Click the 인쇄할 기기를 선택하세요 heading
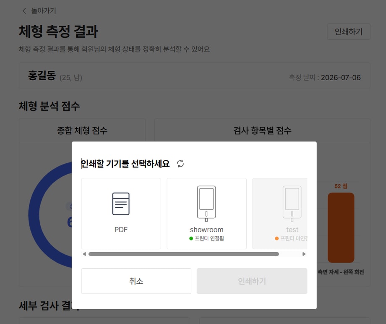 pyautogui.click(x=125, y=164)
